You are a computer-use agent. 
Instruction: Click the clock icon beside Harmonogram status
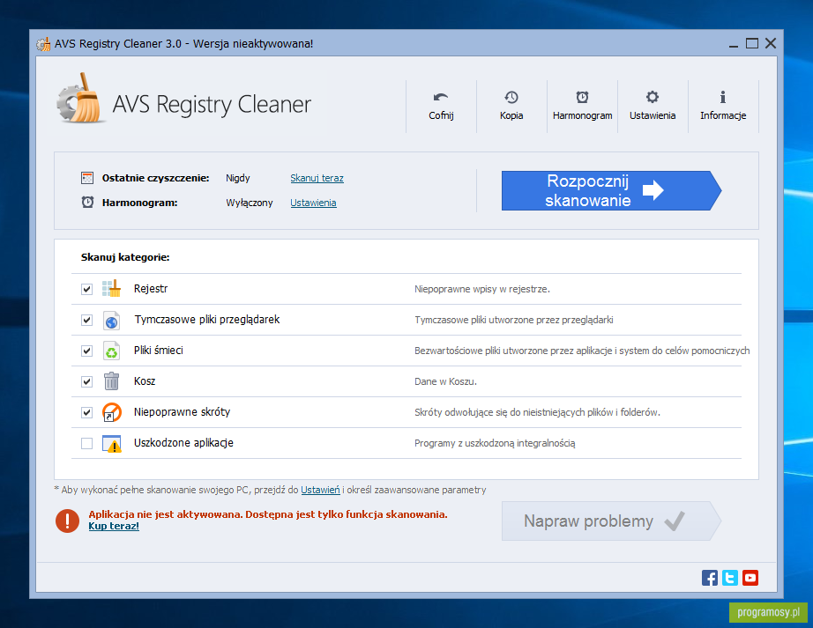[x=87, y=202]
